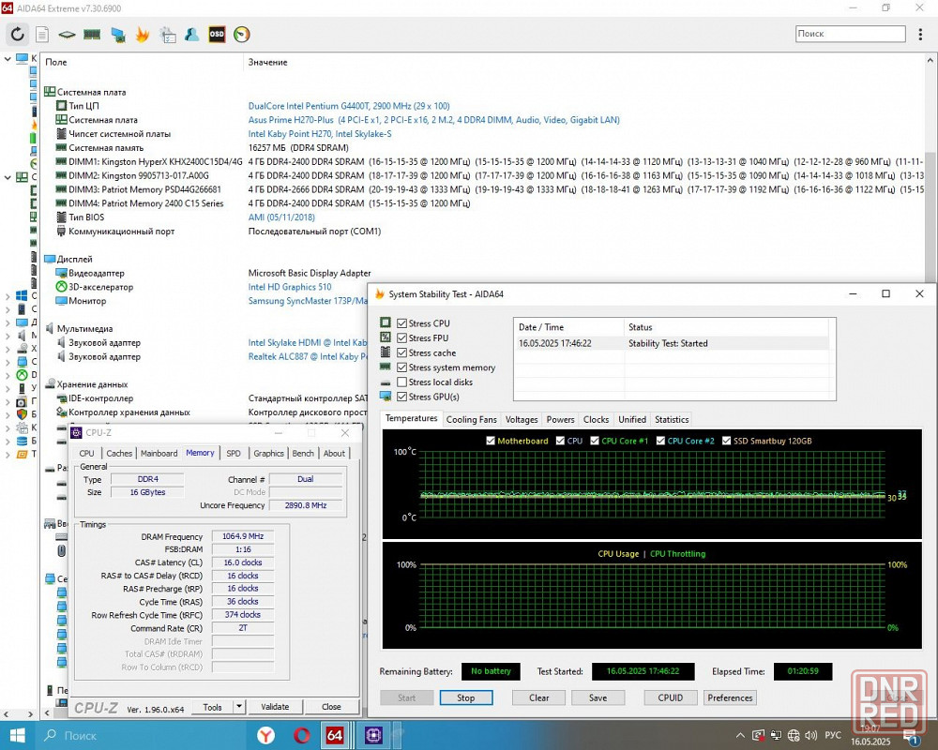Click the gauge toolbar icon in AIDA64
Viewport: 938px width, 750px height.
point(242,34)
